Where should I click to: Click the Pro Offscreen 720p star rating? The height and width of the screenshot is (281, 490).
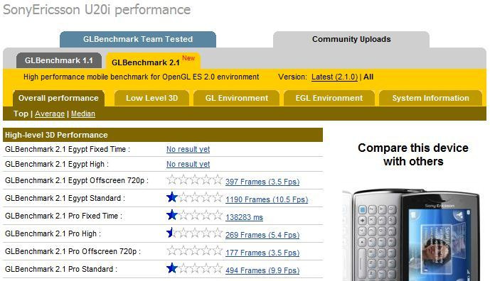[195, 250]
